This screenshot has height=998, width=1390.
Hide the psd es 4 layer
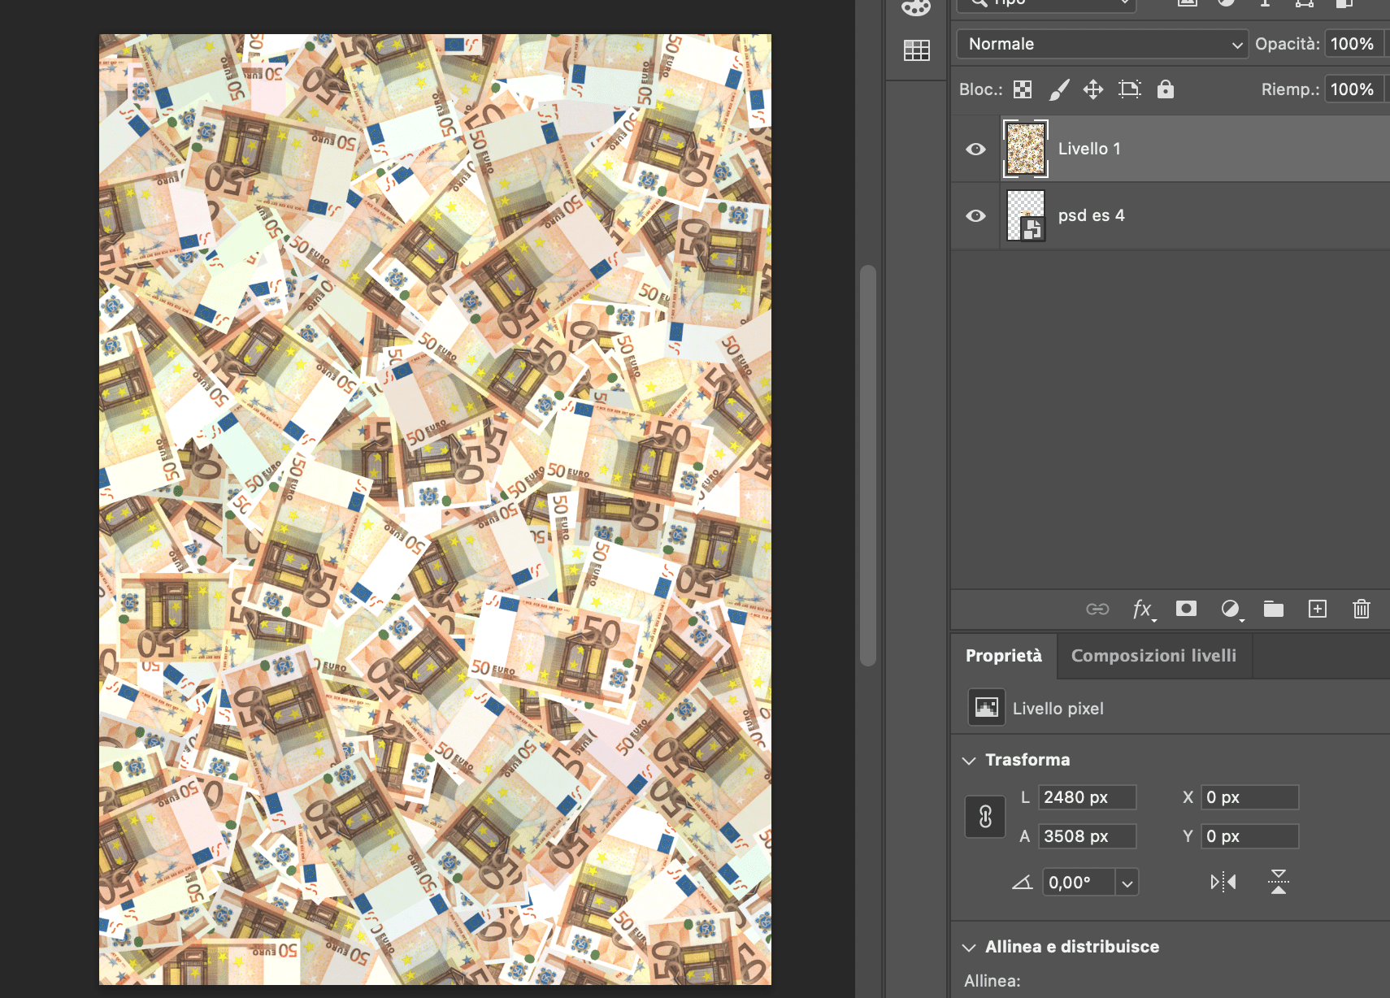tap(975, 215)
